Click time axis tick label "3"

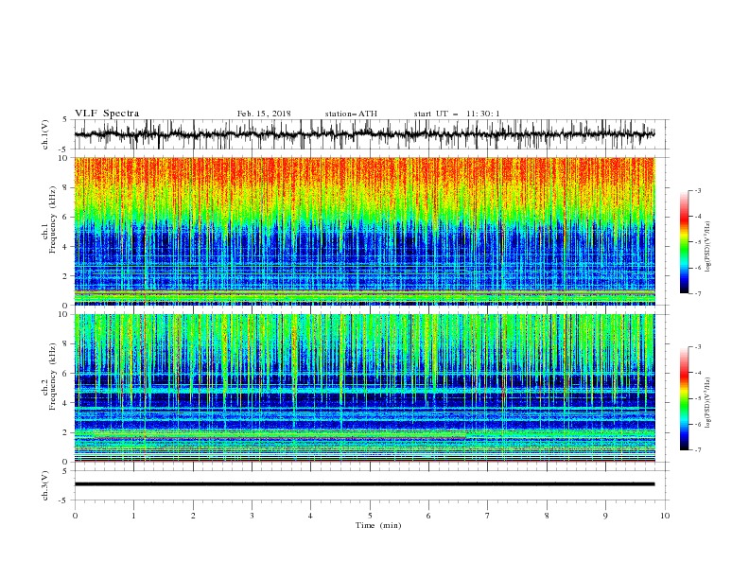252,516
